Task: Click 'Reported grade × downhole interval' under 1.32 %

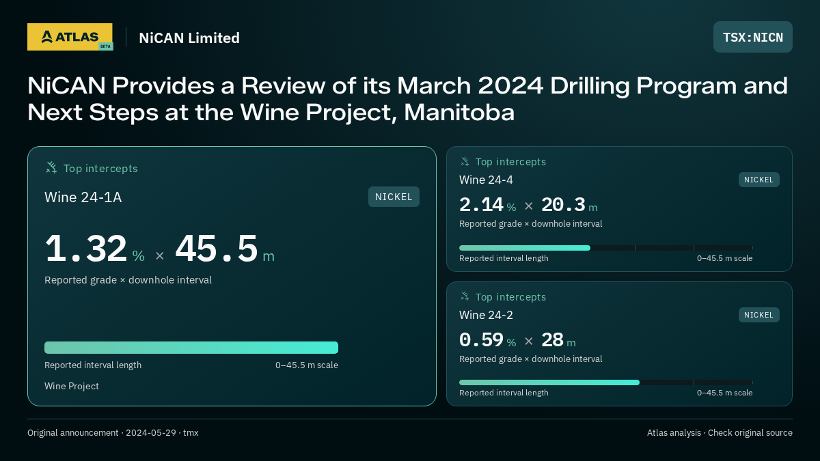Action: pos(128,280)
